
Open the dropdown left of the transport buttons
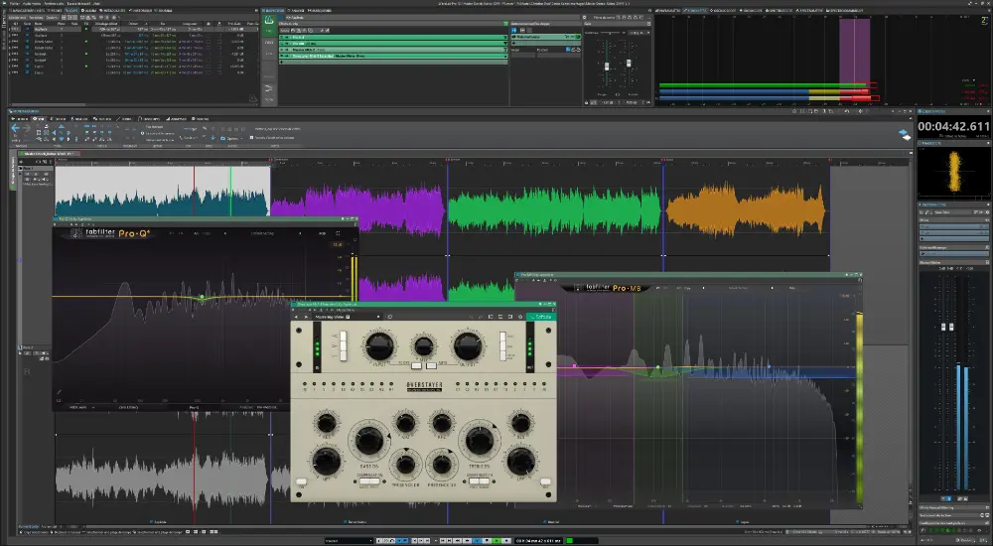coord(349,541)
